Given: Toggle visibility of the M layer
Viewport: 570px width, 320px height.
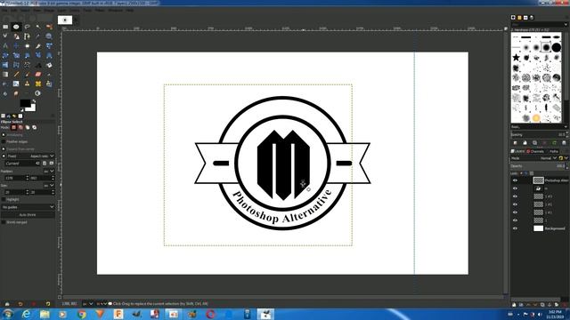Looking at the screenshot, I should tap(515, 188).
